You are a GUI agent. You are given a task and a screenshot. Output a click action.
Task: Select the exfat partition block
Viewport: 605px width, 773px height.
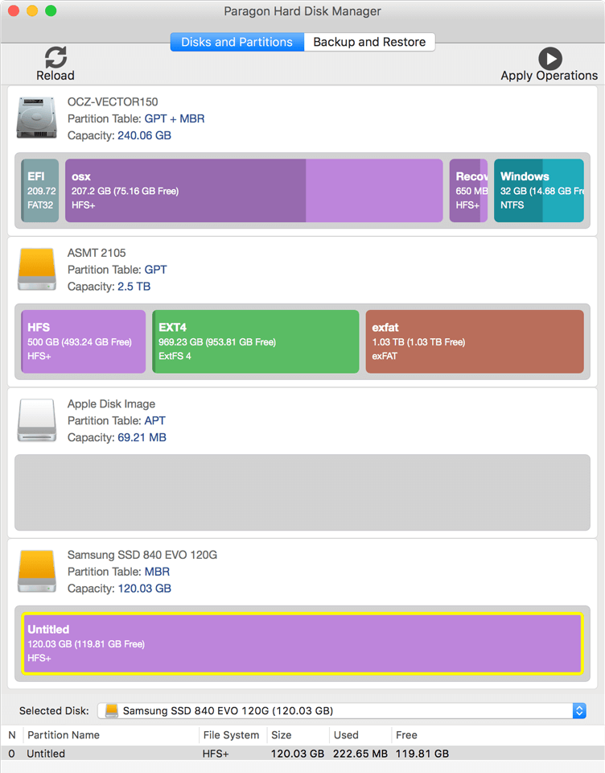pos(475,341)
